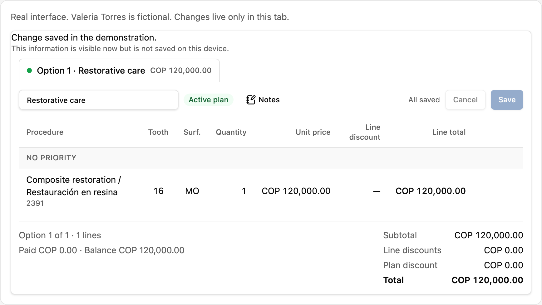The width and height of the screenshot is (542, 305).
Task: Click the Subtotal label
Action: tap(400, 235)
